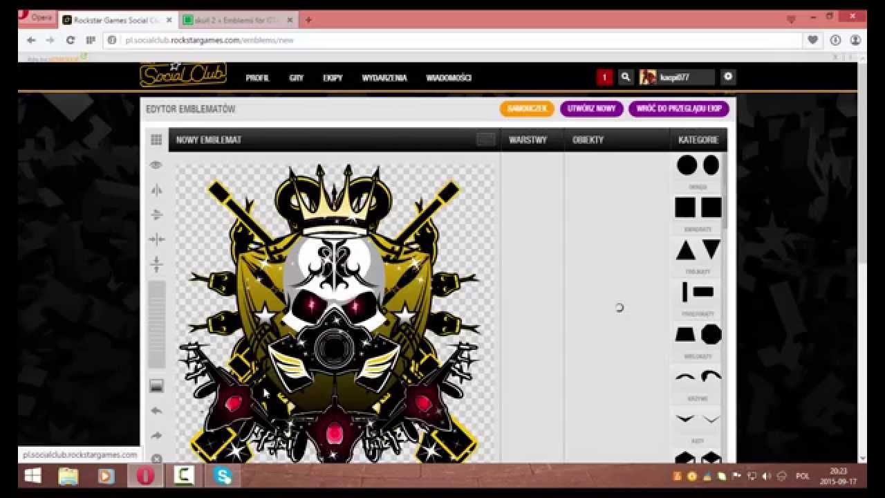Click the Utwórz Nowy button
The image size is (885, 498).
[x=592, y=109]
